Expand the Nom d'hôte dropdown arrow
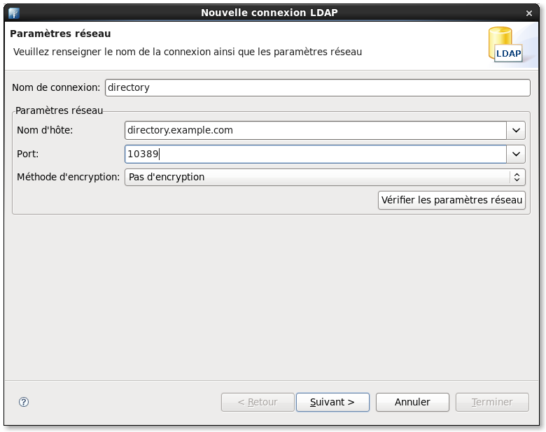Image resolution: width=546 pixels, height=432 pixels. pyautogui.click(x=516, y=130)
